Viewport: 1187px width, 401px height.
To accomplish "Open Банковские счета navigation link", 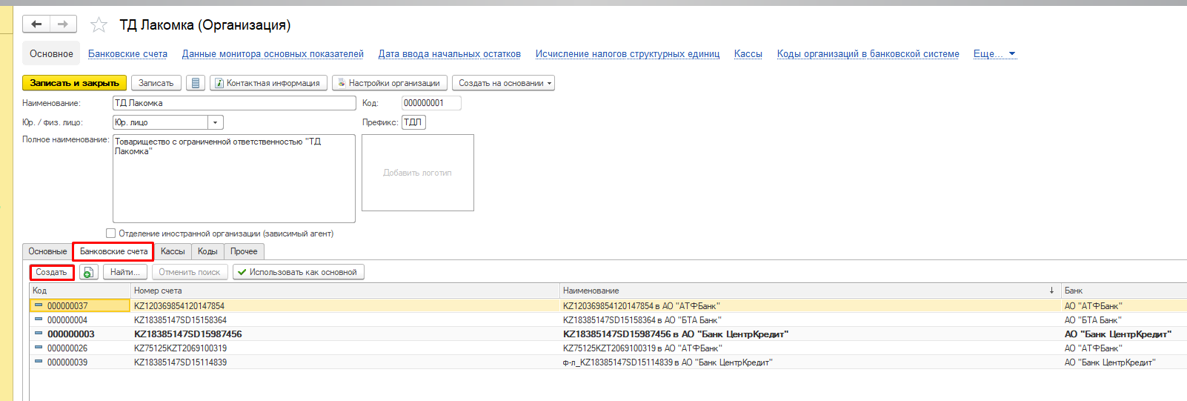I will click(127, 54).
